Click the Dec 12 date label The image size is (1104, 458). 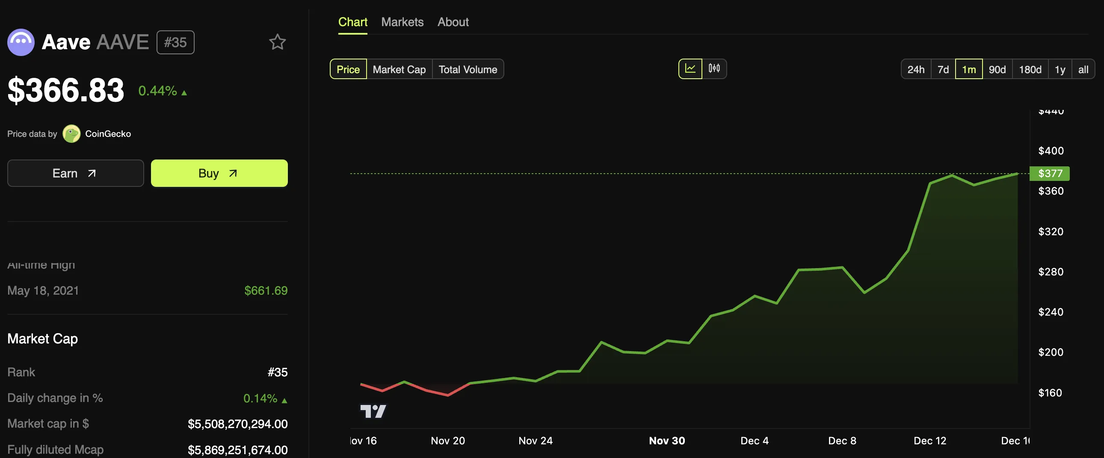929,440
